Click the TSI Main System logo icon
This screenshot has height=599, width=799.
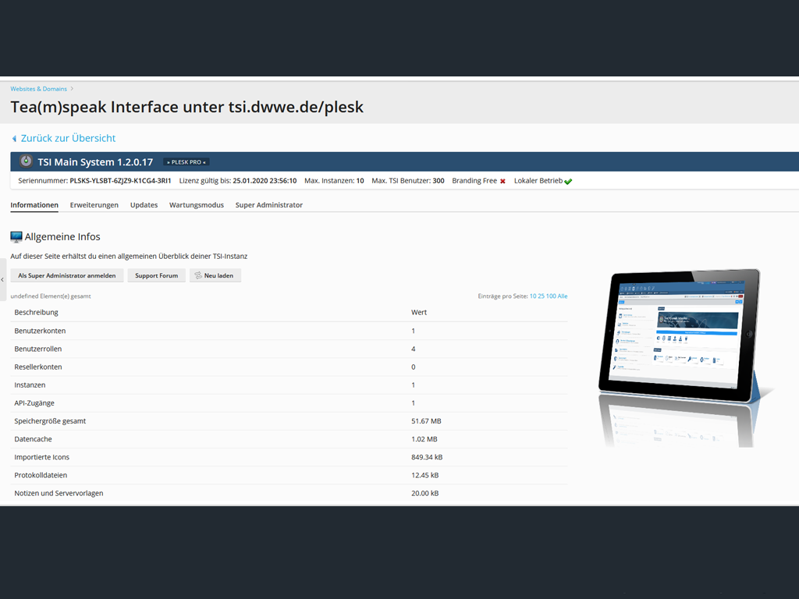pos(26,161)
